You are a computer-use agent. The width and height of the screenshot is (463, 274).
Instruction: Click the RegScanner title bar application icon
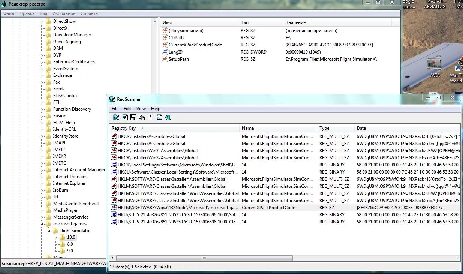coord(112,99)
